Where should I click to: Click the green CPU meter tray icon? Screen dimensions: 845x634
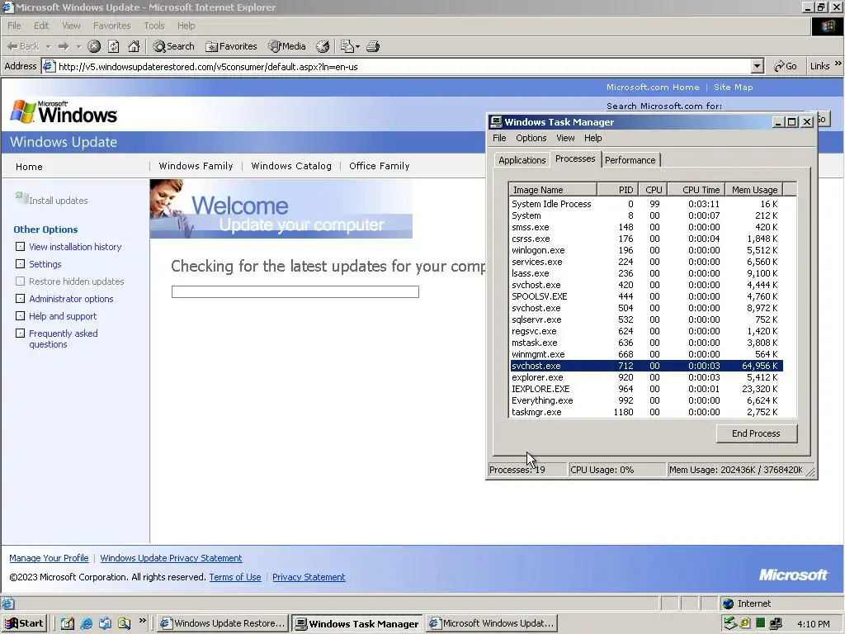[760, 623]
